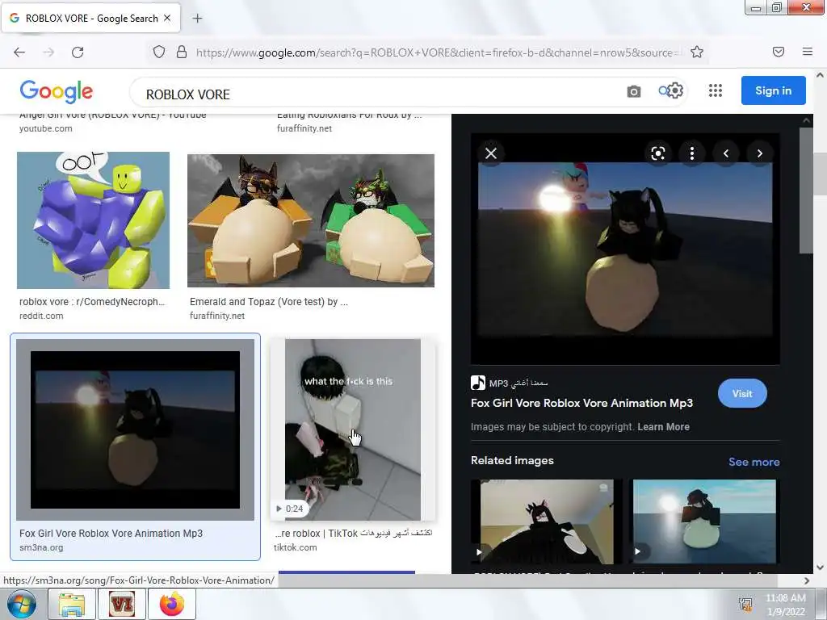
Task: Open the Windows Start menu
Action: click(21, 604)
